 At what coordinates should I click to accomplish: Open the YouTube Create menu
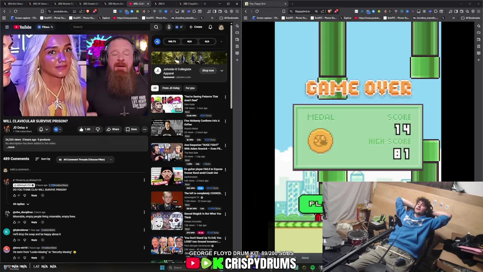pyautogui.click(x=196, y=27)
